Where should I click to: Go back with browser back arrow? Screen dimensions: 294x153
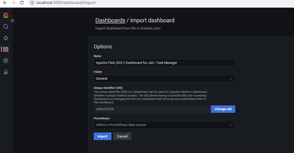[x=5, y=3]
